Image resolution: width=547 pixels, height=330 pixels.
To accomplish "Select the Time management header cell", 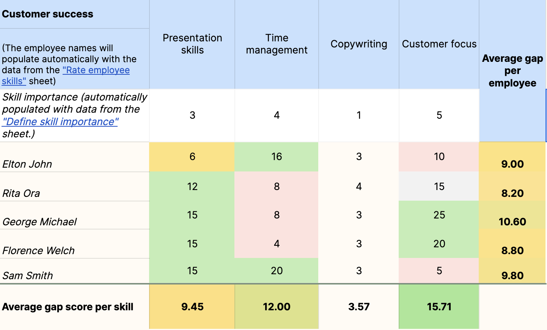I will [277, 44].
